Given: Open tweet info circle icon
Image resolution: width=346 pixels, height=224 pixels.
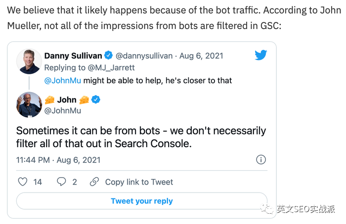Looking at the screenshot, I should click(x=261, y=160).
